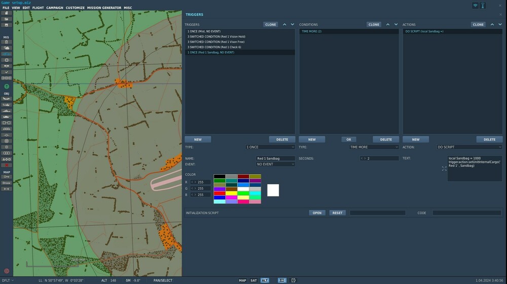
Task: Click the airplane group placement icon
Action: pos(7,99)
